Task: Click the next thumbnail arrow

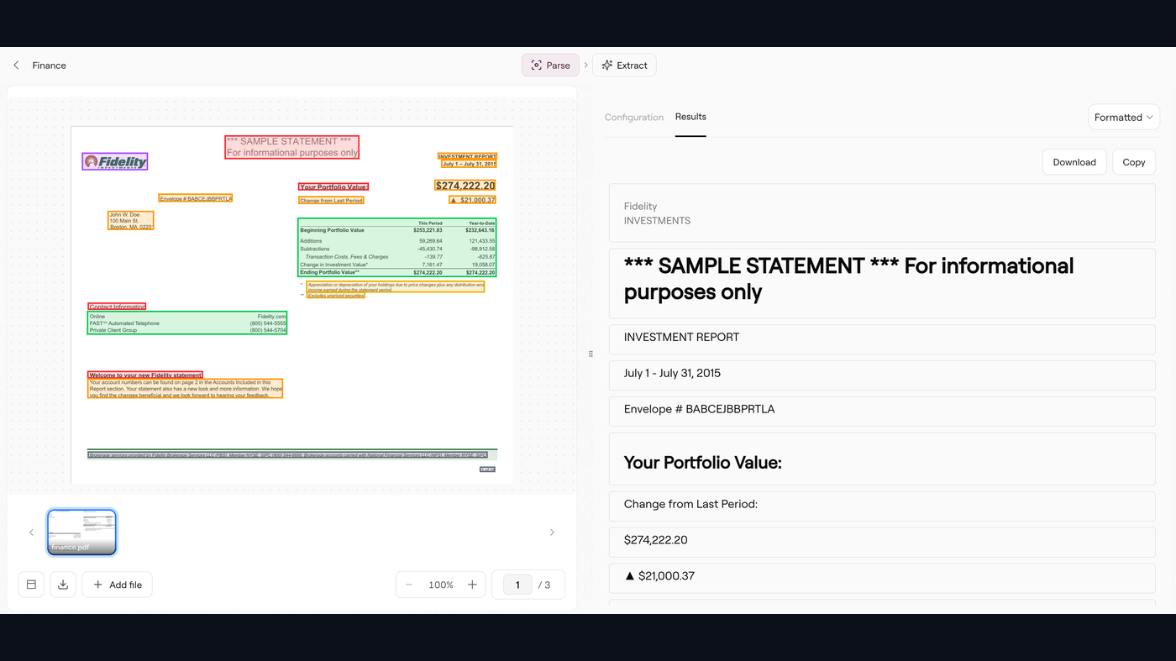Action: 552,532
